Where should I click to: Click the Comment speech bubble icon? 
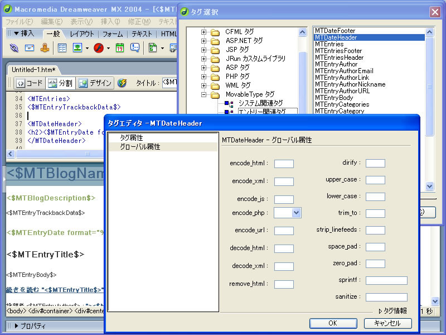tap(135, 49)
